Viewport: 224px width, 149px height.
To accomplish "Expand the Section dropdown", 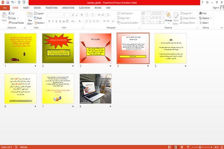I will coord(40,23).
